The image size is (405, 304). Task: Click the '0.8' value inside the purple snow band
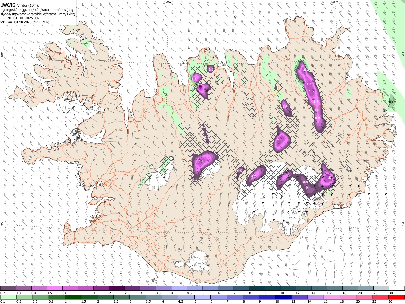[316, 102]
